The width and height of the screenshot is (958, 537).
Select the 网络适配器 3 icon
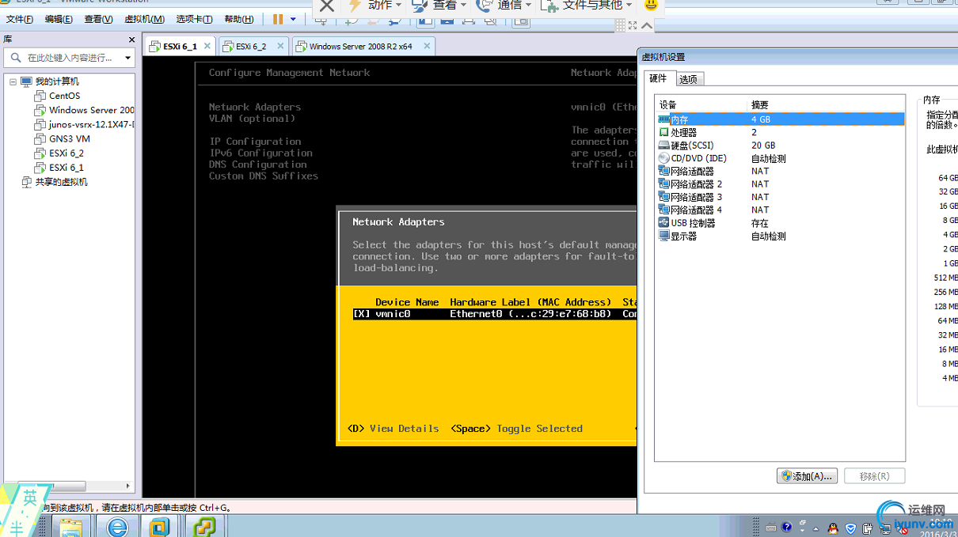point(663,197)
